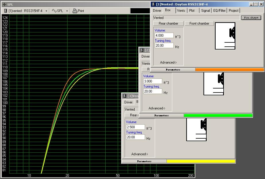Click the Volume field showing 2.500
The height and width of the screenshot is (179, 265).
coord(136,127)
